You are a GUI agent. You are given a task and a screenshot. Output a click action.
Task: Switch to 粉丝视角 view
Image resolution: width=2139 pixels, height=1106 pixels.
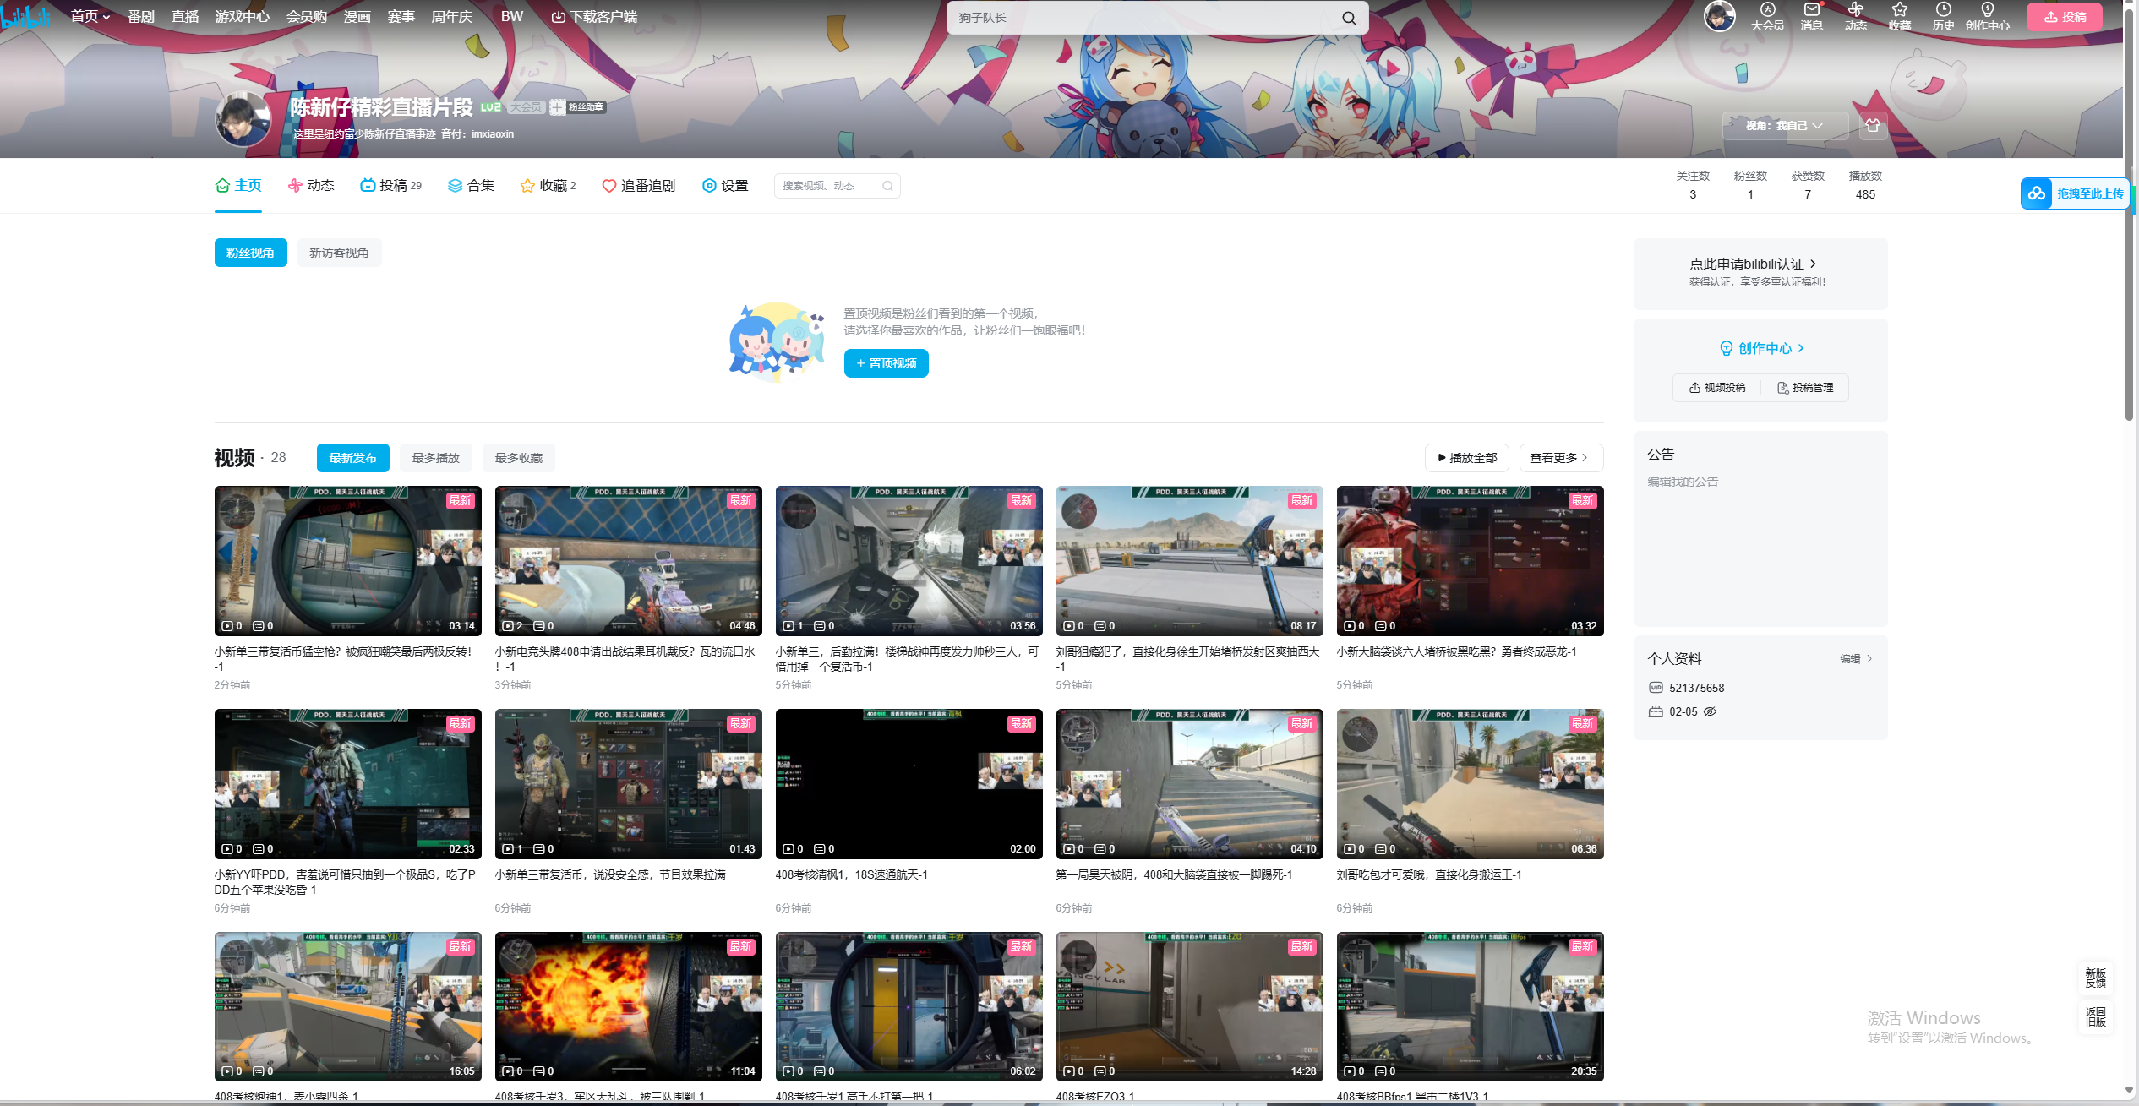coord(250,253)
